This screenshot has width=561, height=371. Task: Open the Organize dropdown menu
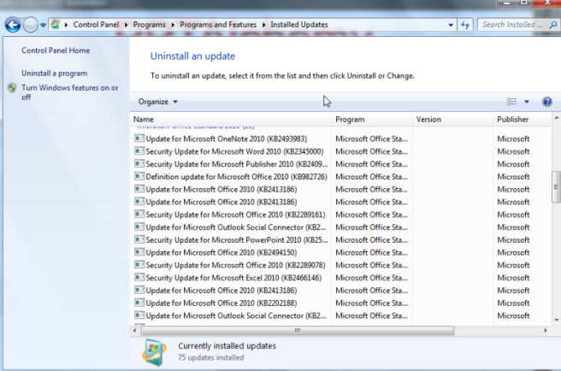coord(158,102)
